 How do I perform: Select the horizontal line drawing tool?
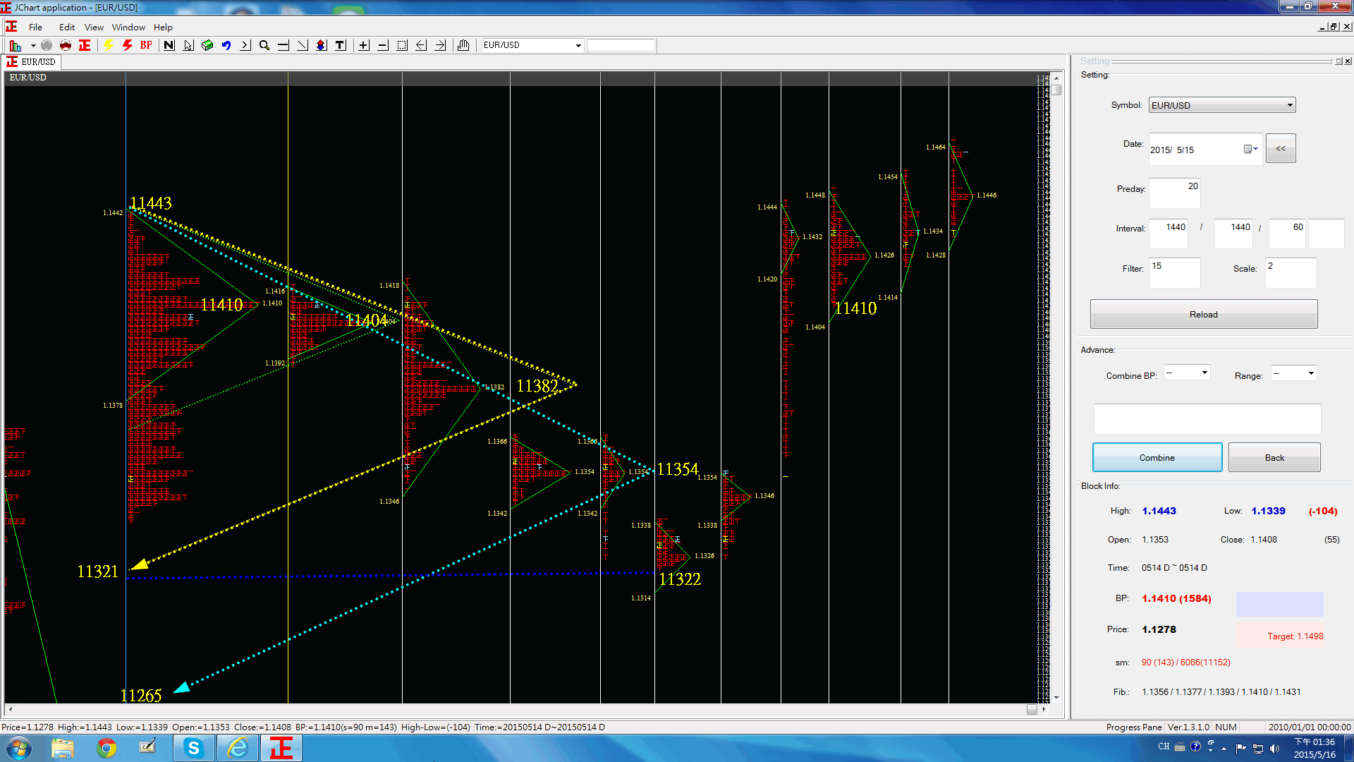pyautogui.click(x=283, y=45)
